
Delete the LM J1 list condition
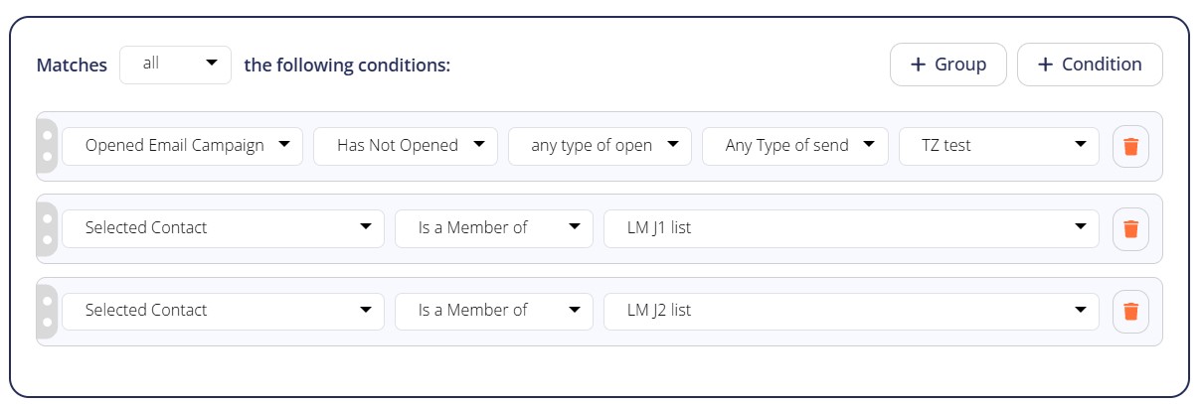point(1130,228)
